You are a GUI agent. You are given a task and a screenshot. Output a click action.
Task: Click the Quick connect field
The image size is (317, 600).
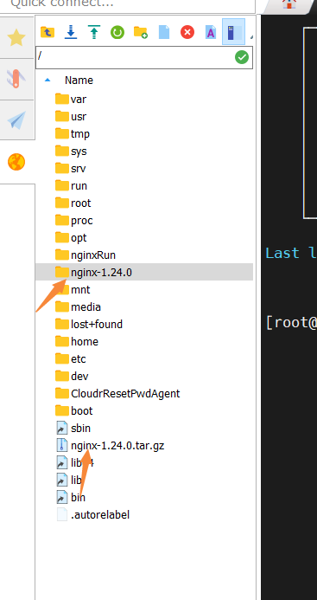point(128,4)
